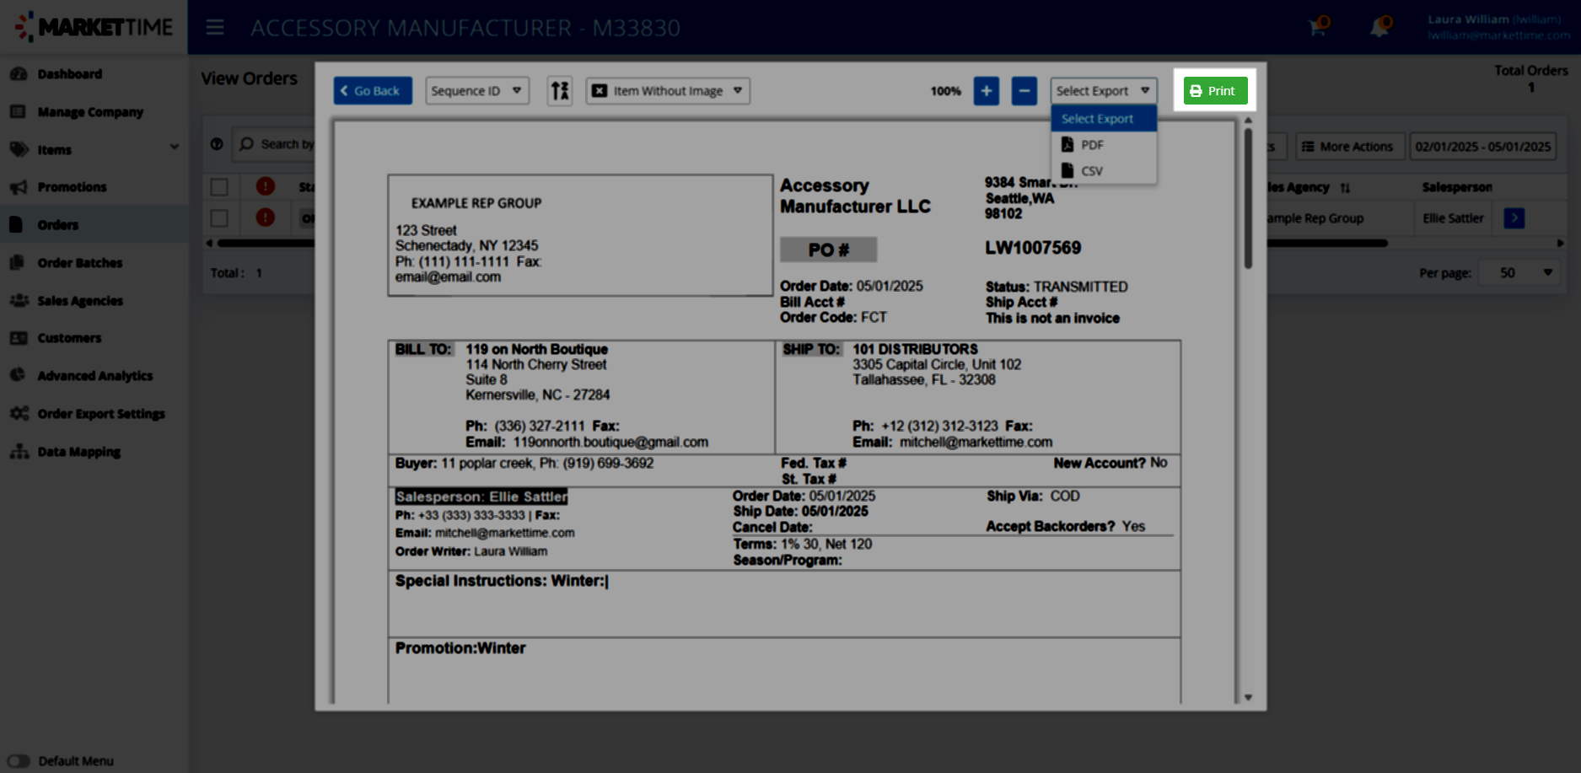
Task: Click the Ellie Sattler table cell
Action: pyautogui.click(x=1453, y=218)
